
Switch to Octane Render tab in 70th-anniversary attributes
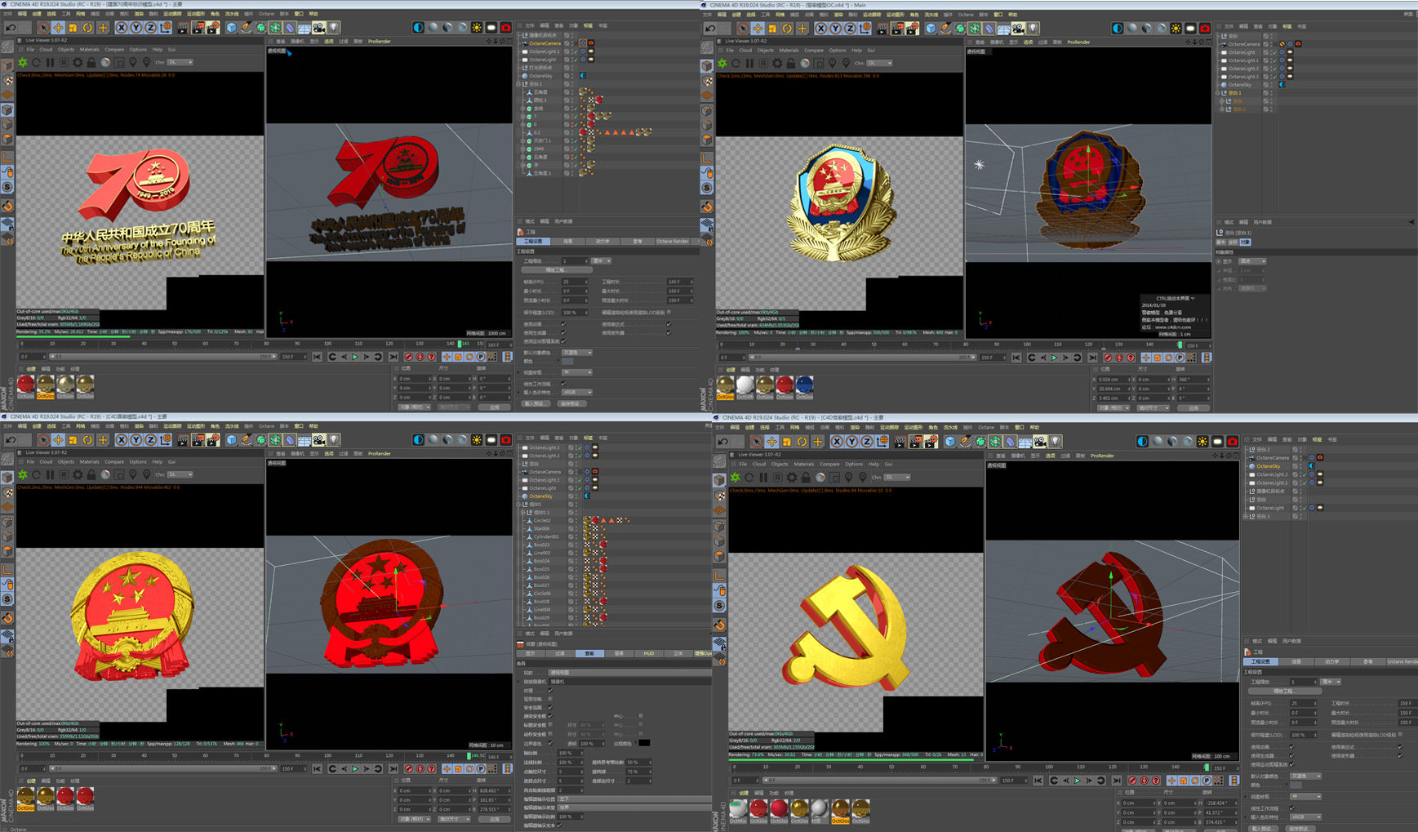pos(673,241)
